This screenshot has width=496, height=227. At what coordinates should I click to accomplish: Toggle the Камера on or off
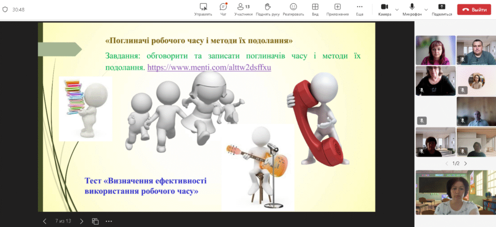point(385,10)
